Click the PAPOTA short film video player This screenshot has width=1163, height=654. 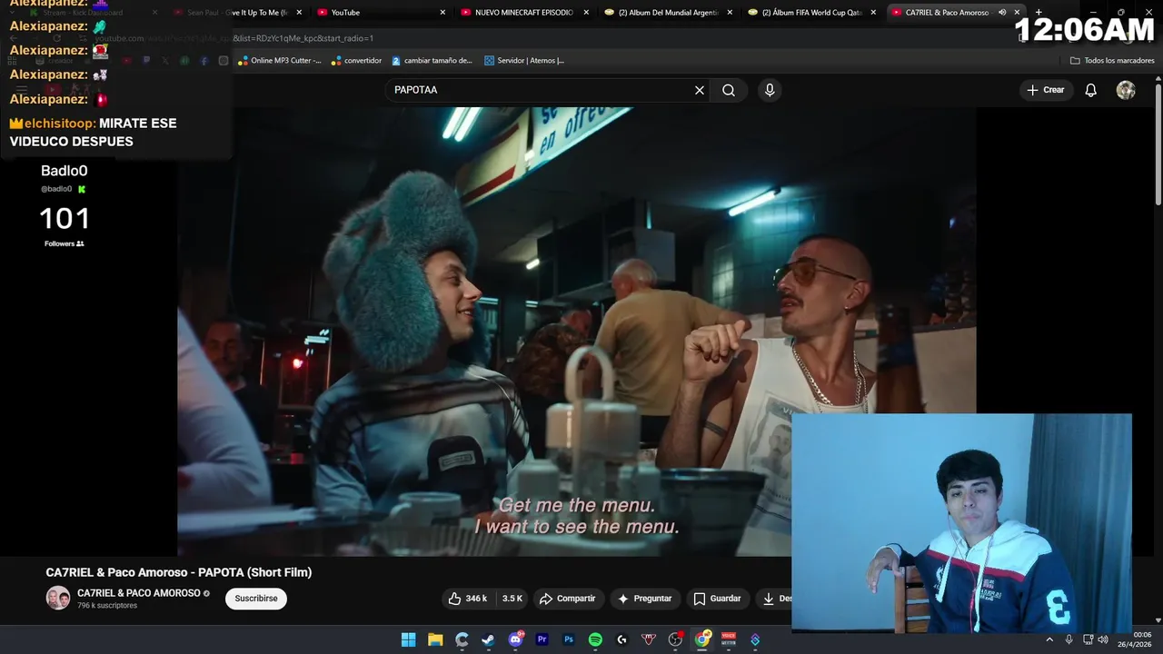point(576,332)
